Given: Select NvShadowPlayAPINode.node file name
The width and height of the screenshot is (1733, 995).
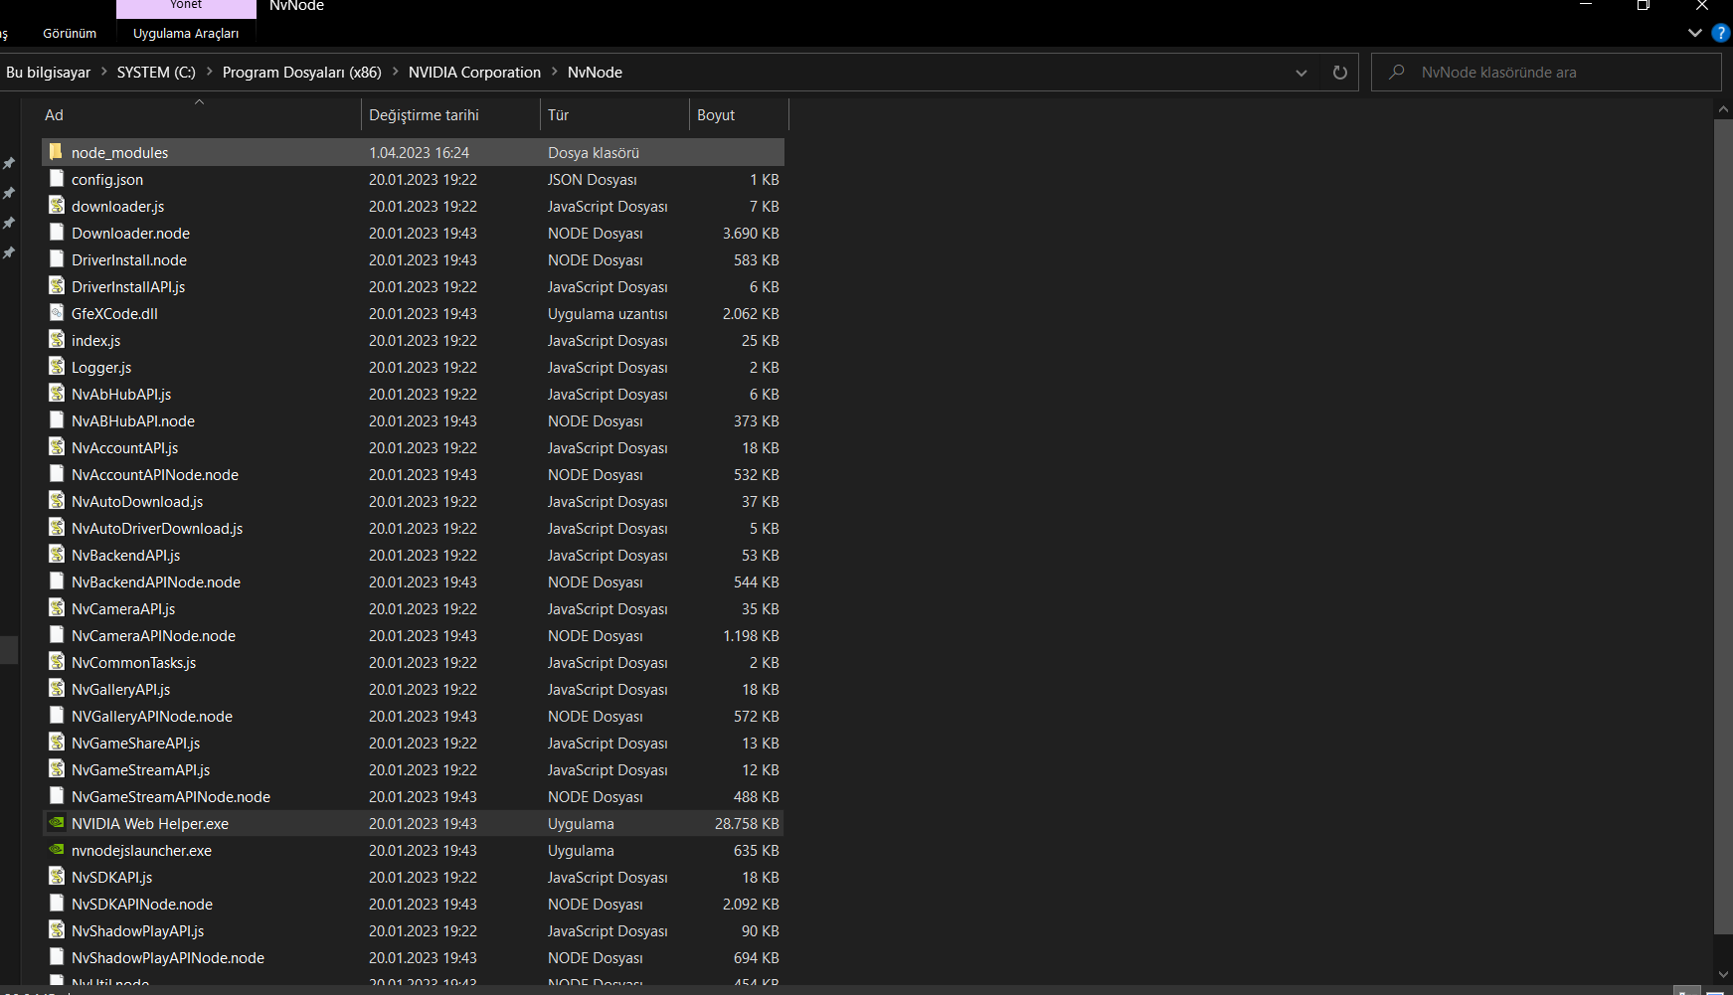Looking at the screenshot, I should pos(168,957).
